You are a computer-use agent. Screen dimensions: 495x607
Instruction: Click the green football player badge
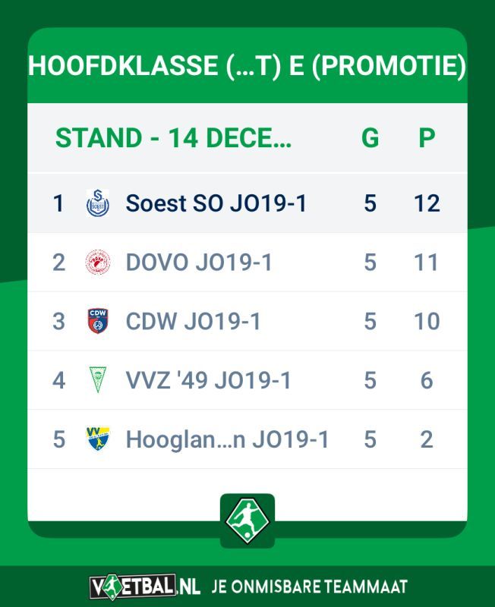[247, 521]
